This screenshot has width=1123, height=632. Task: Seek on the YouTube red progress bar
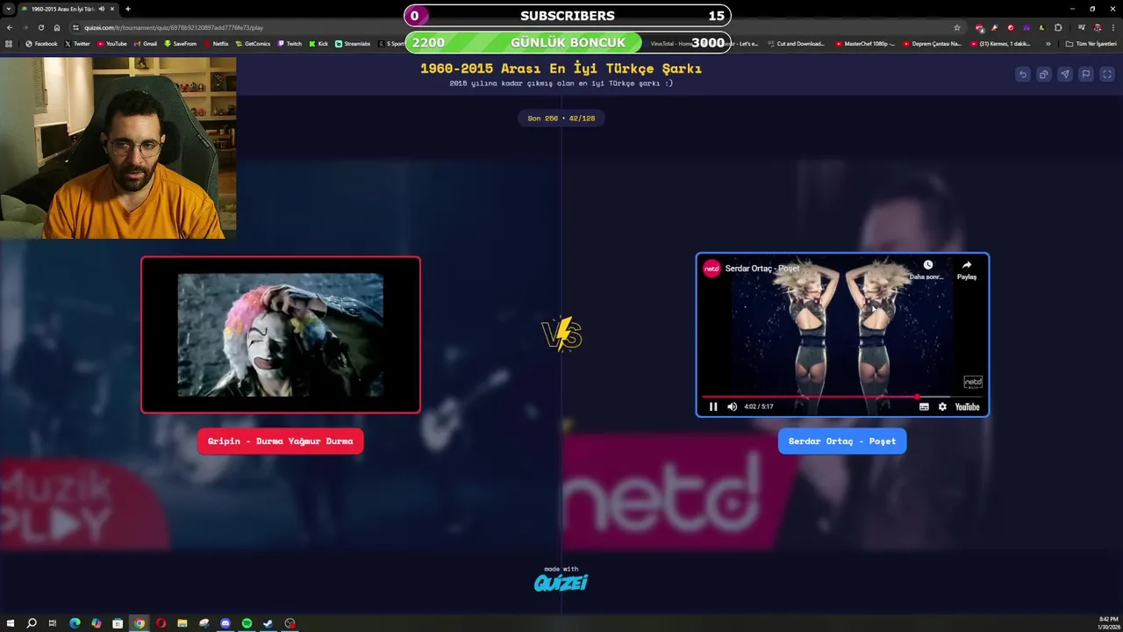[842, 397]
